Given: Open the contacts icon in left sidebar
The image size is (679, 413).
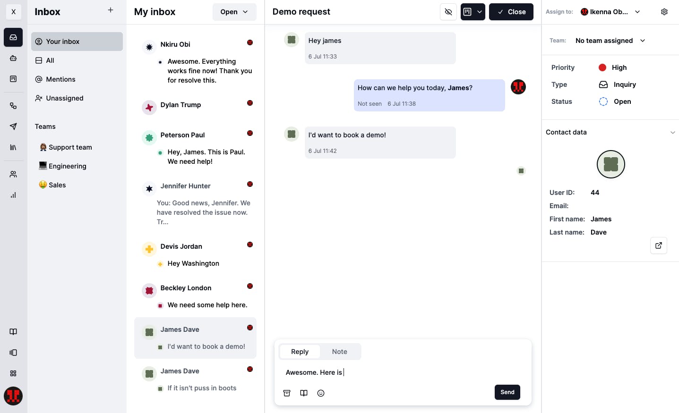Looking at the screenshot, I should (13, 174).
